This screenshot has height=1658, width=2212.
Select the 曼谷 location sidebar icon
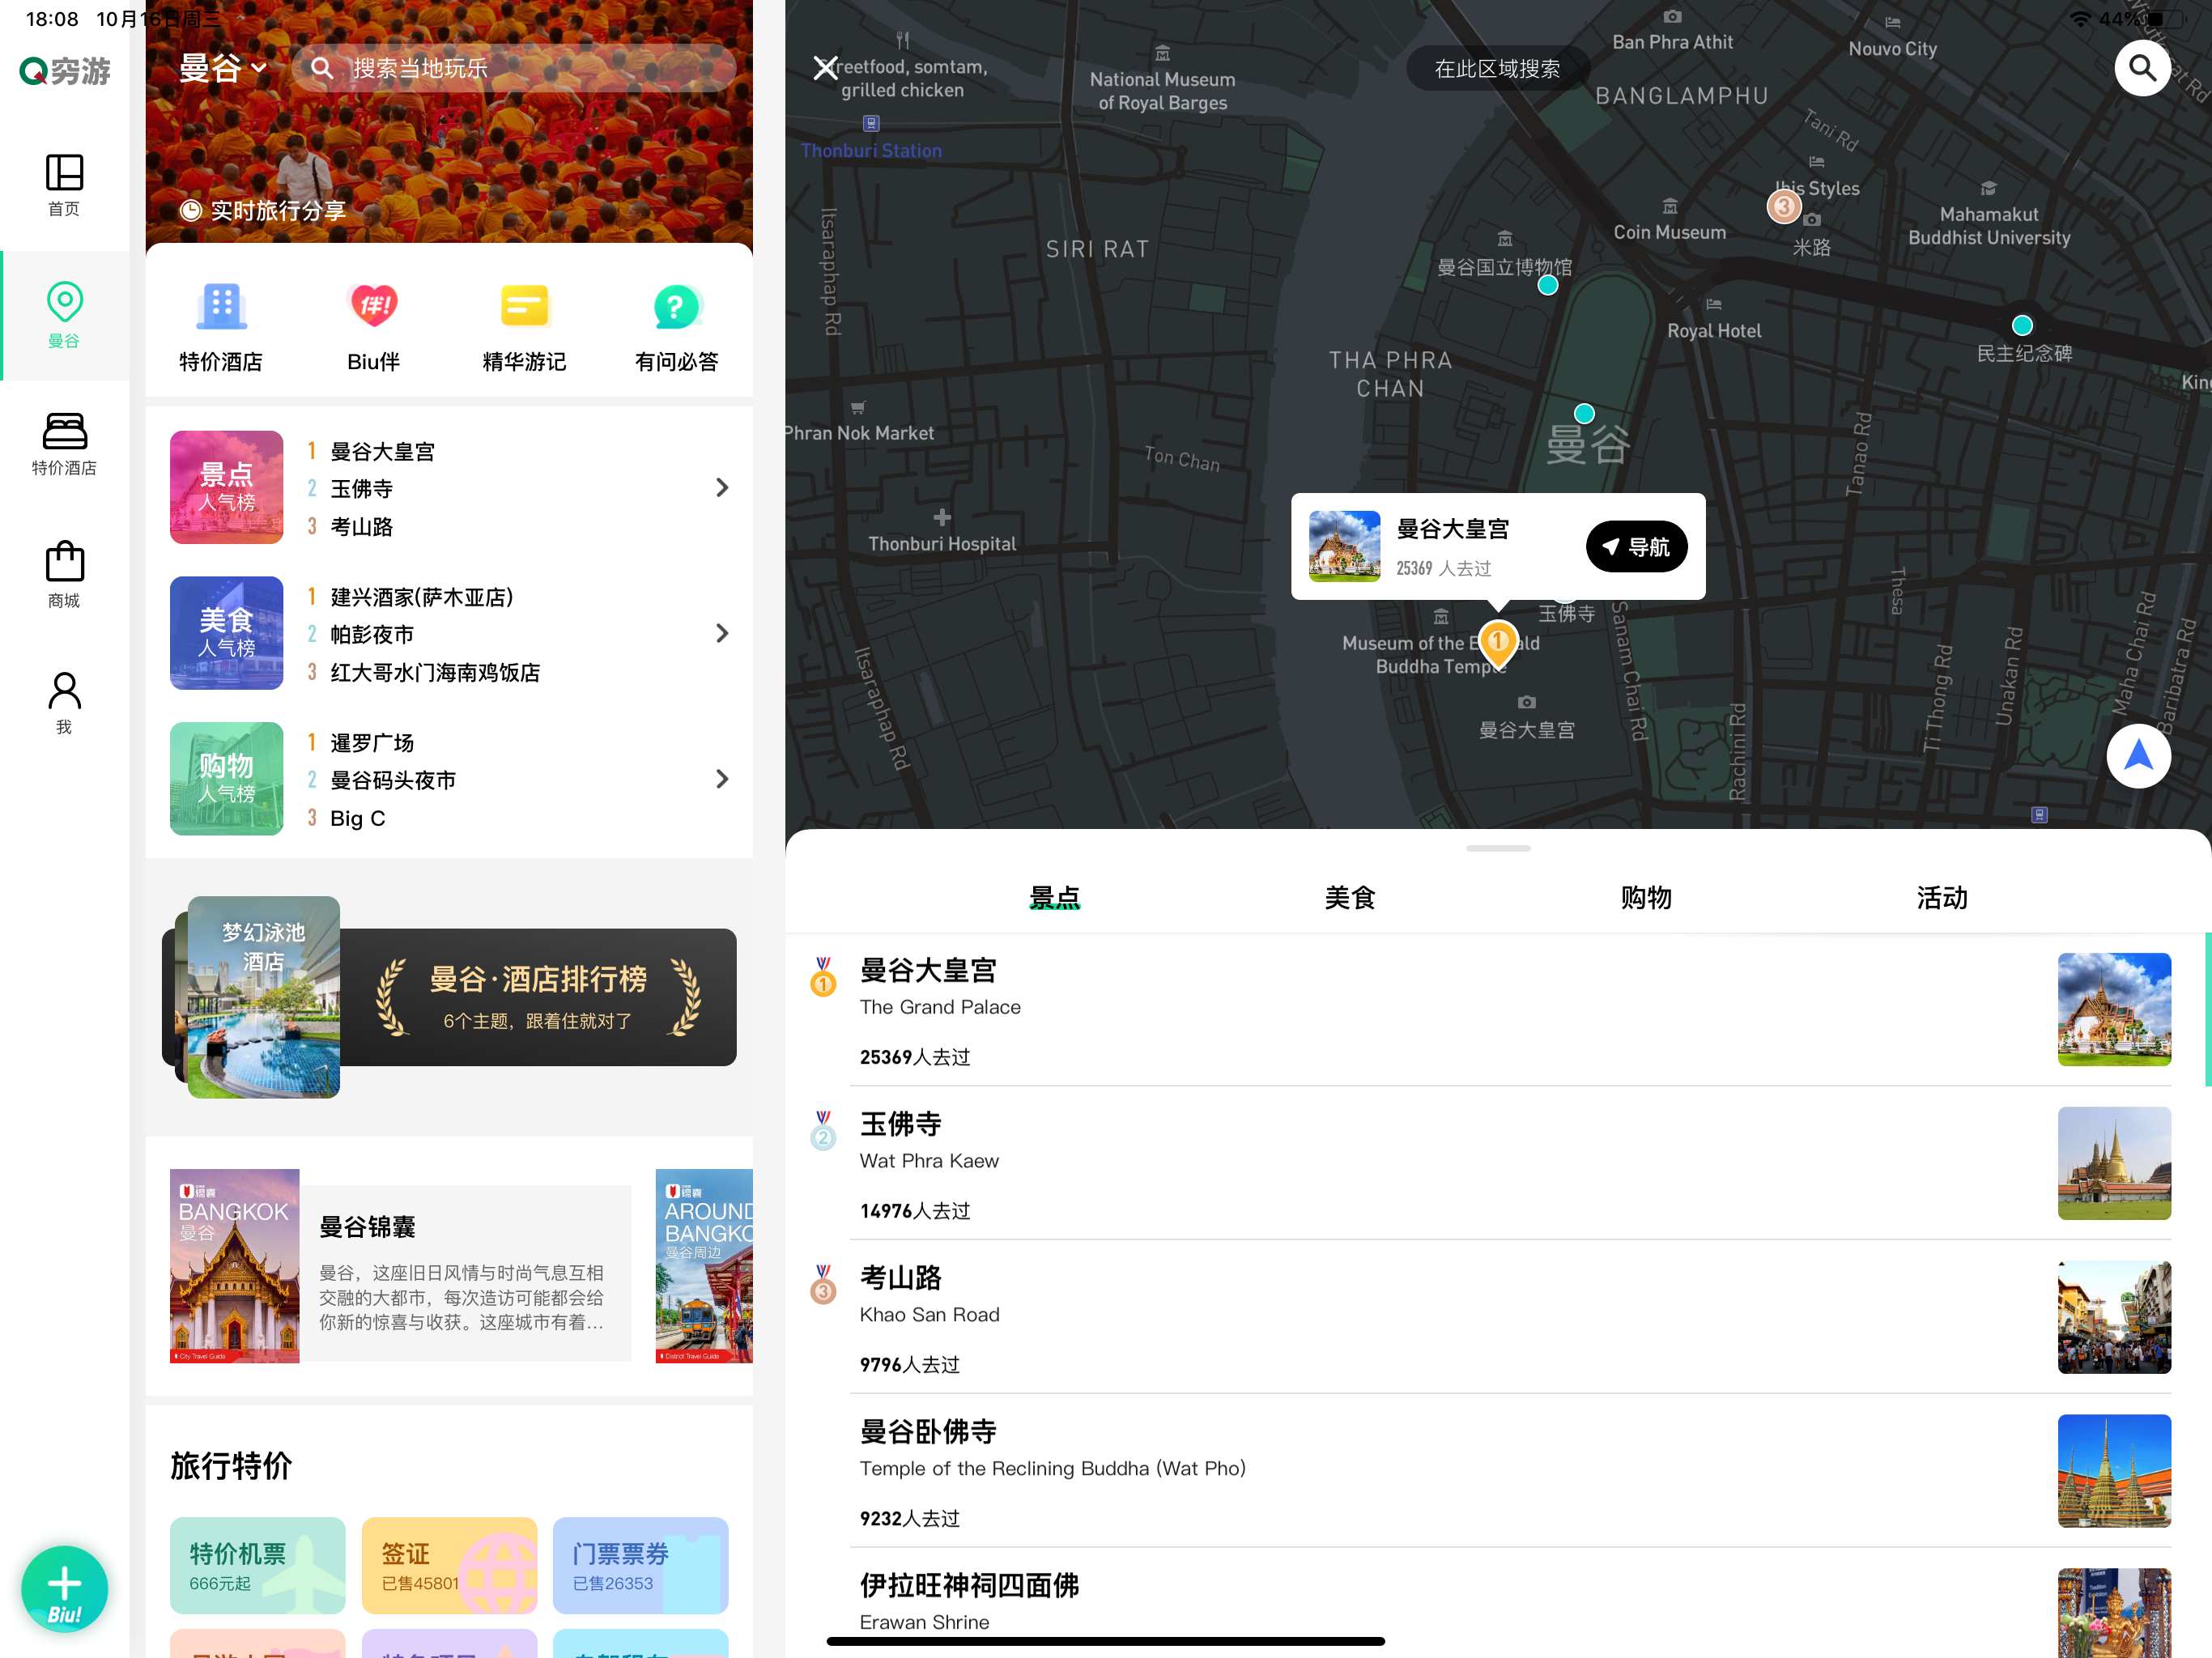(64, 315)
